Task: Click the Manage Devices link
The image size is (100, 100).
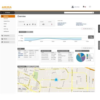Action: click(x=79, y=25)
